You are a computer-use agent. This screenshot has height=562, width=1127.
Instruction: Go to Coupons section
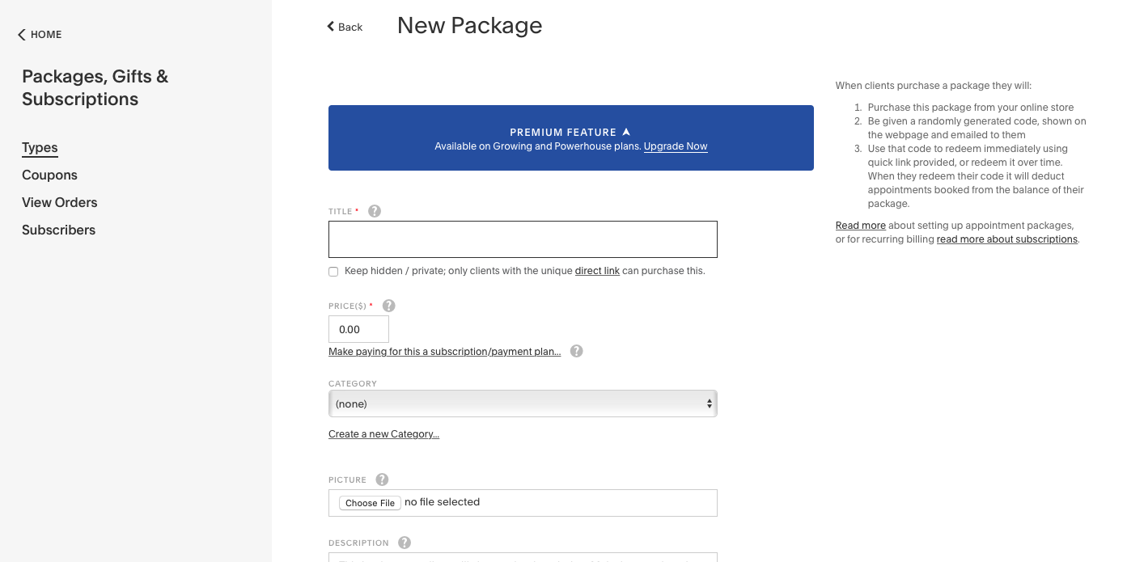49,175
